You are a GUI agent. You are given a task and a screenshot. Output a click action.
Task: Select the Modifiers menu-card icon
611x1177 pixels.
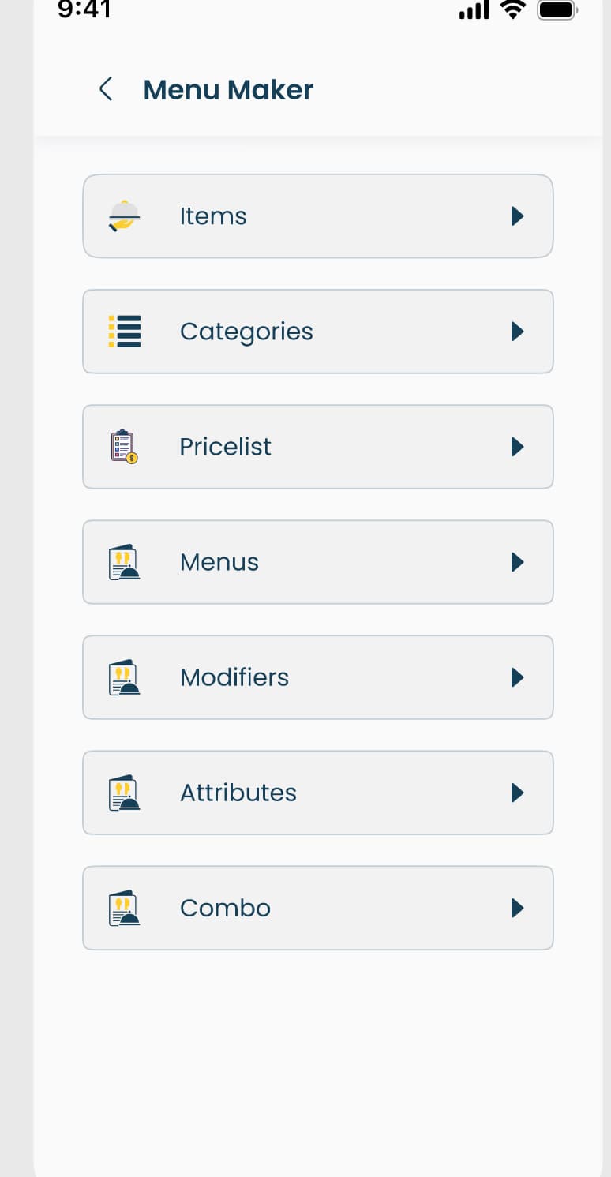(x=123, y=677)
